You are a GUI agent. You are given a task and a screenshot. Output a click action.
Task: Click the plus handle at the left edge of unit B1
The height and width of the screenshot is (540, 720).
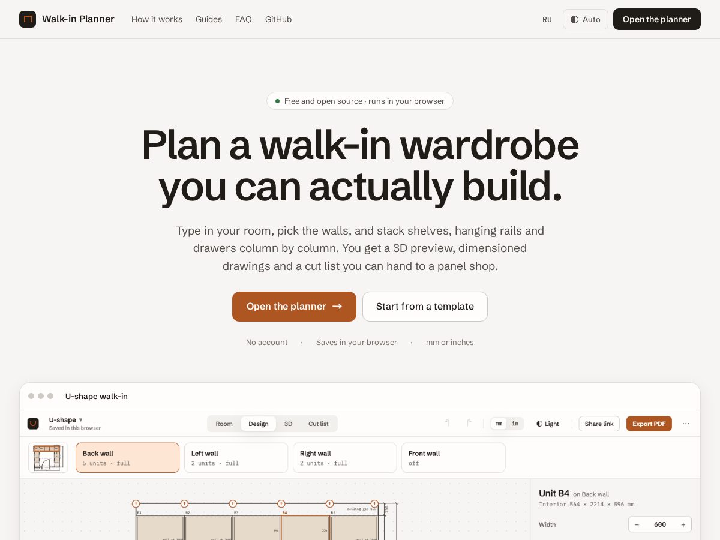coord(136,503)
